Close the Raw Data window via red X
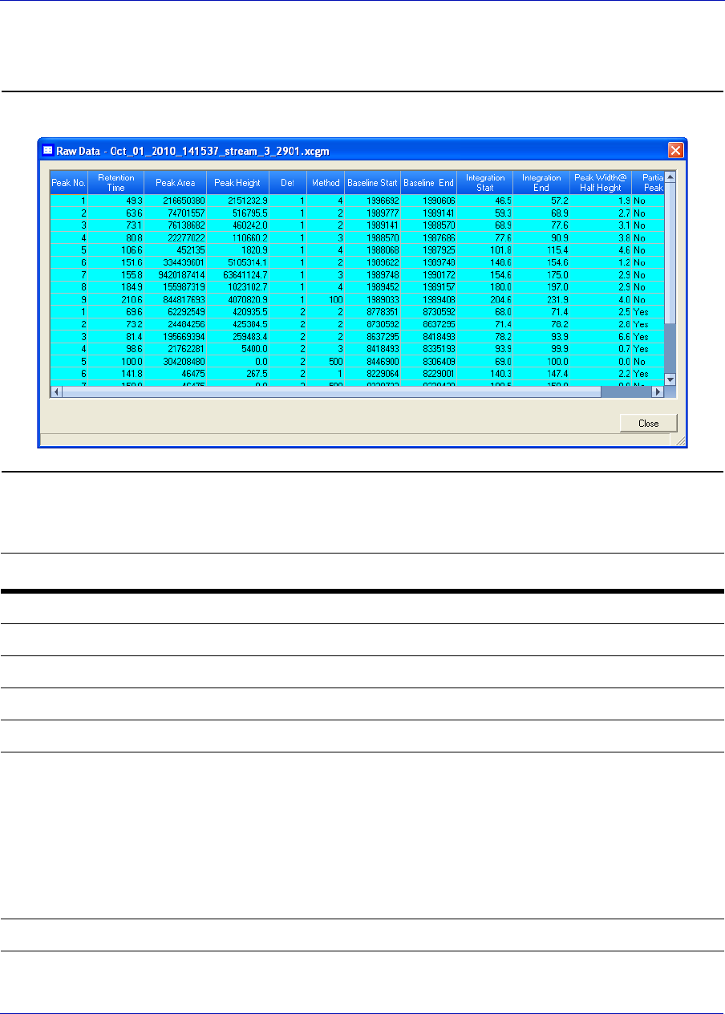 tap(676, 150)
